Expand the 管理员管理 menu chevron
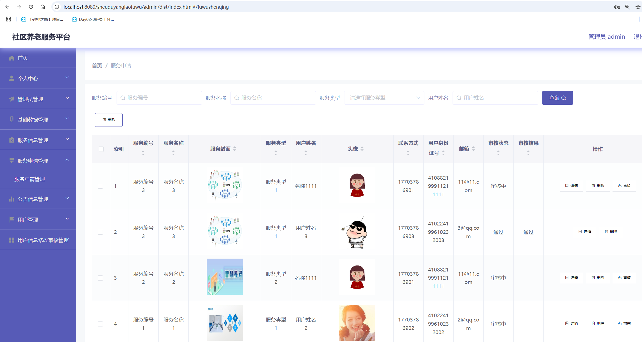 (67, 98)
